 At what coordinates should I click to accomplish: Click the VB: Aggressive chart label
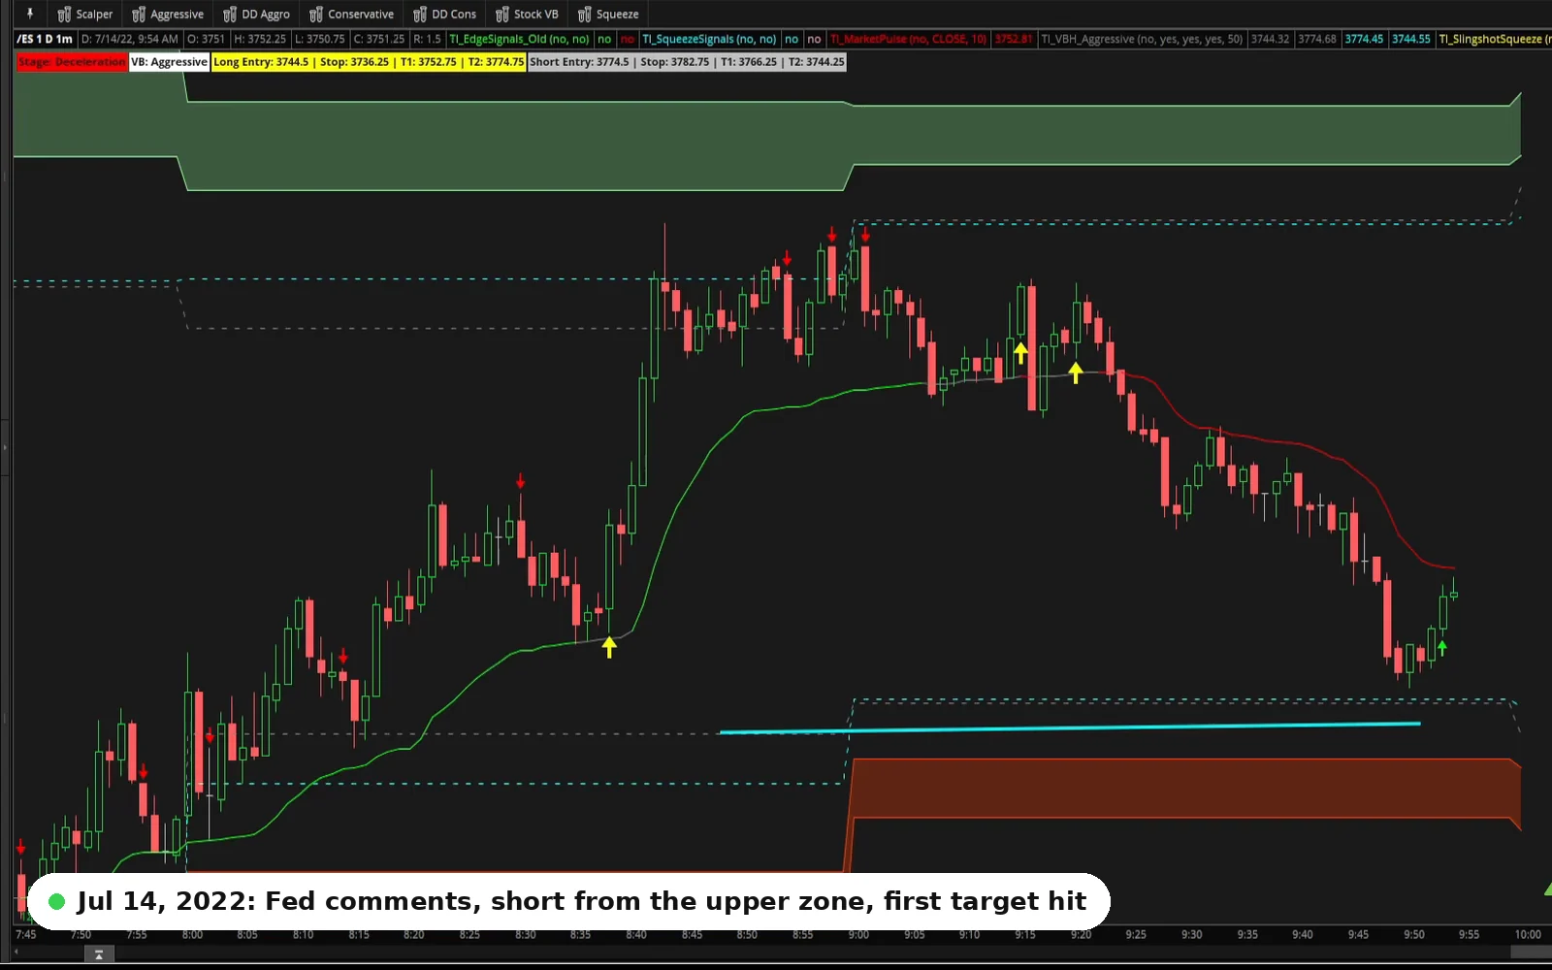point(170,62)
